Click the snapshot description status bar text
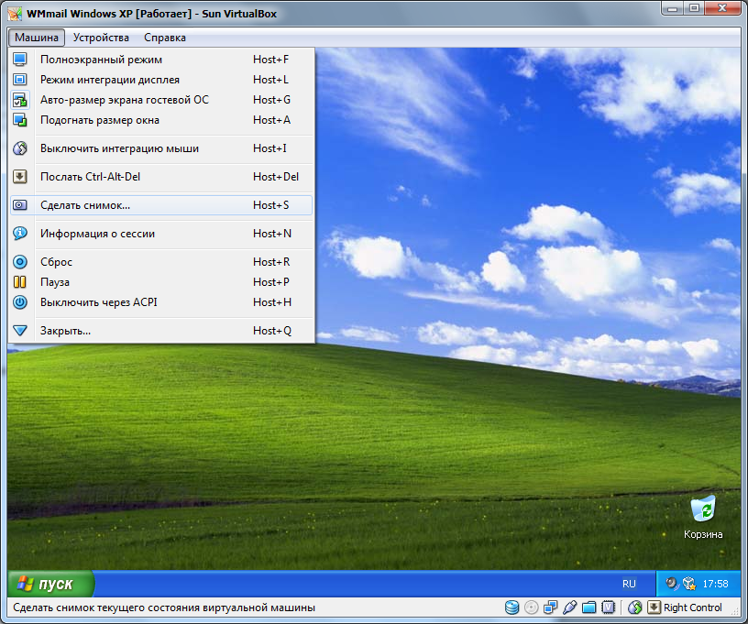The height and width of the screenshot is (624, 748). pyautogui.click(x=164, y=608)
